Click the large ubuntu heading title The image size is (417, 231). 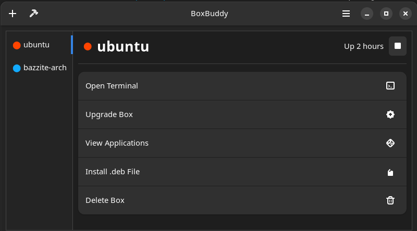click(123, 47)
